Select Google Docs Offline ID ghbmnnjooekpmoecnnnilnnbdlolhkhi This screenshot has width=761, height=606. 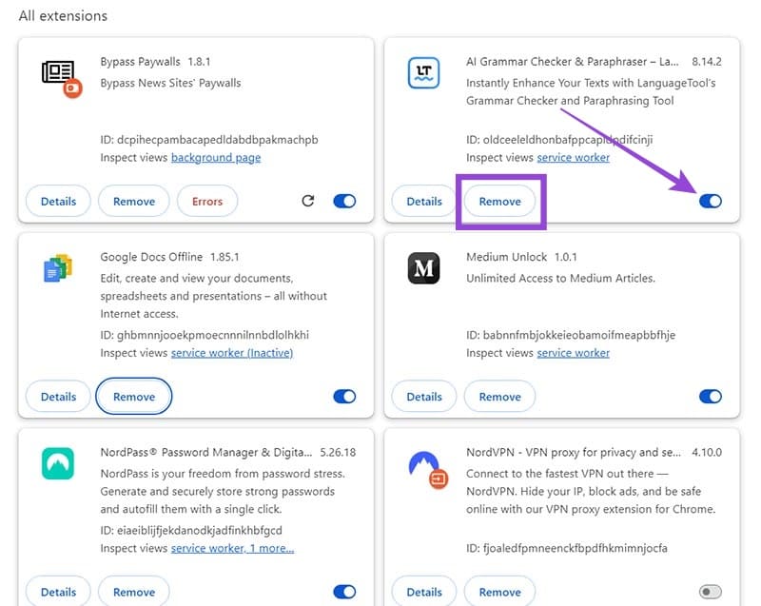click(x=205, y=335)
